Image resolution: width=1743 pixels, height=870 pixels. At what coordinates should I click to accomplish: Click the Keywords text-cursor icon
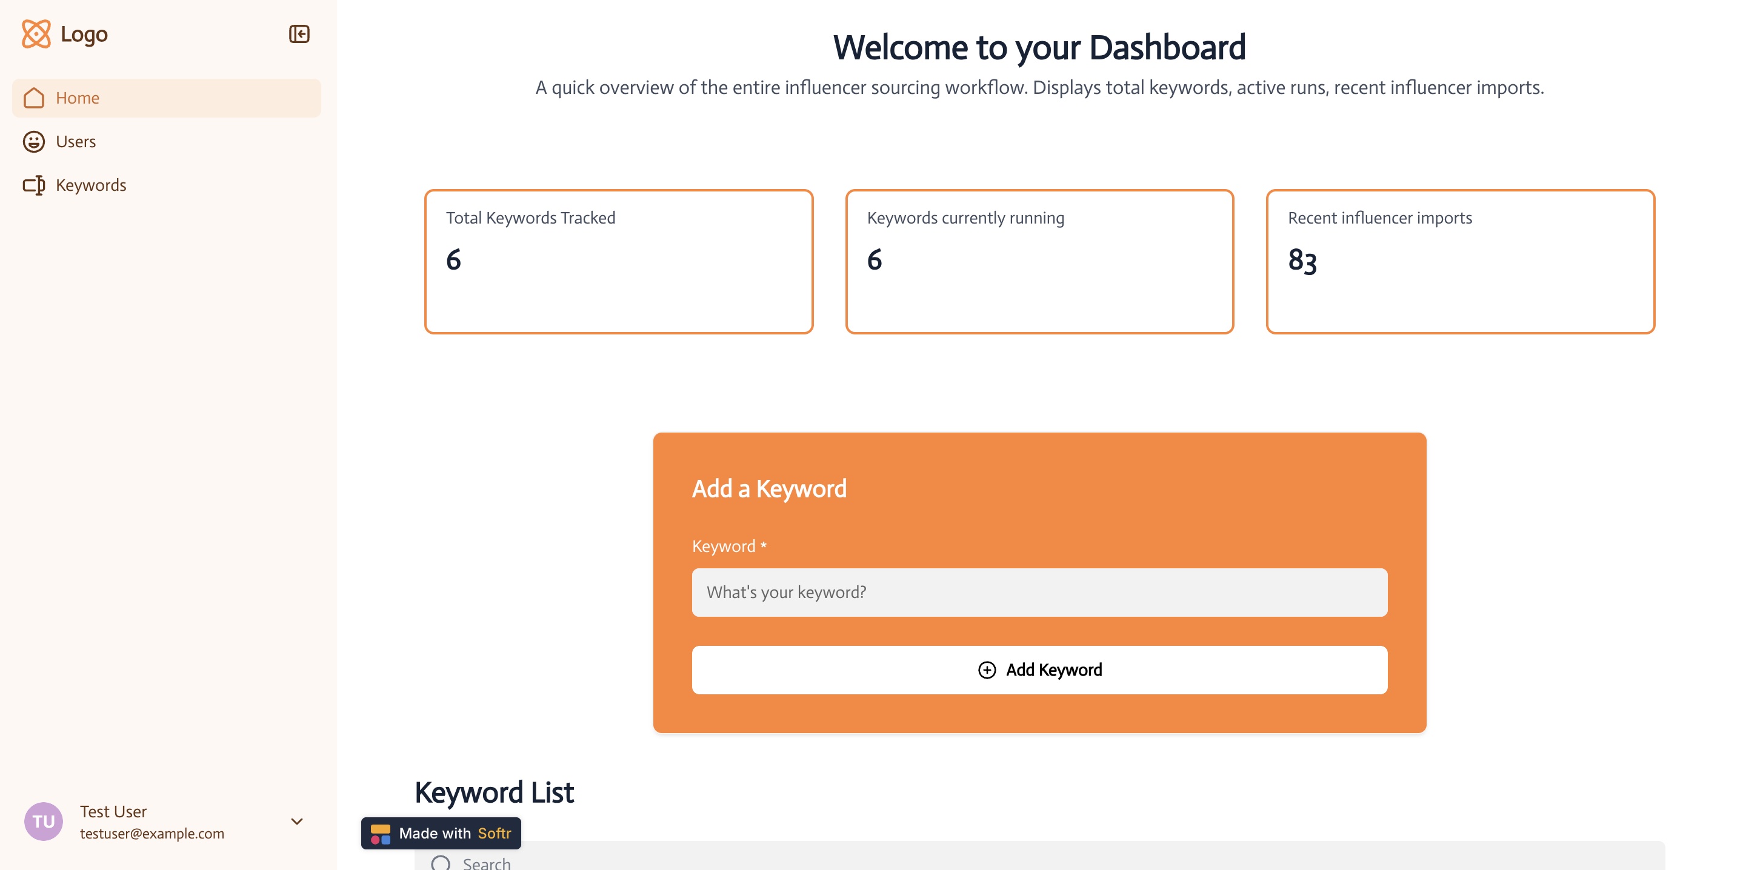[34, 185]
